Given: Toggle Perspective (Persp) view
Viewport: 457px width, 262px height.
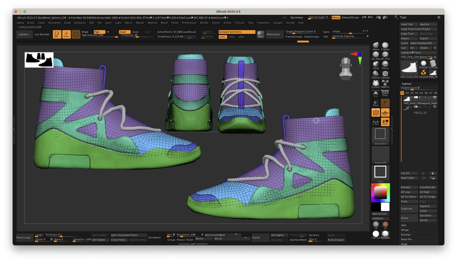Looking at the screenshot, I should point(385,94).
